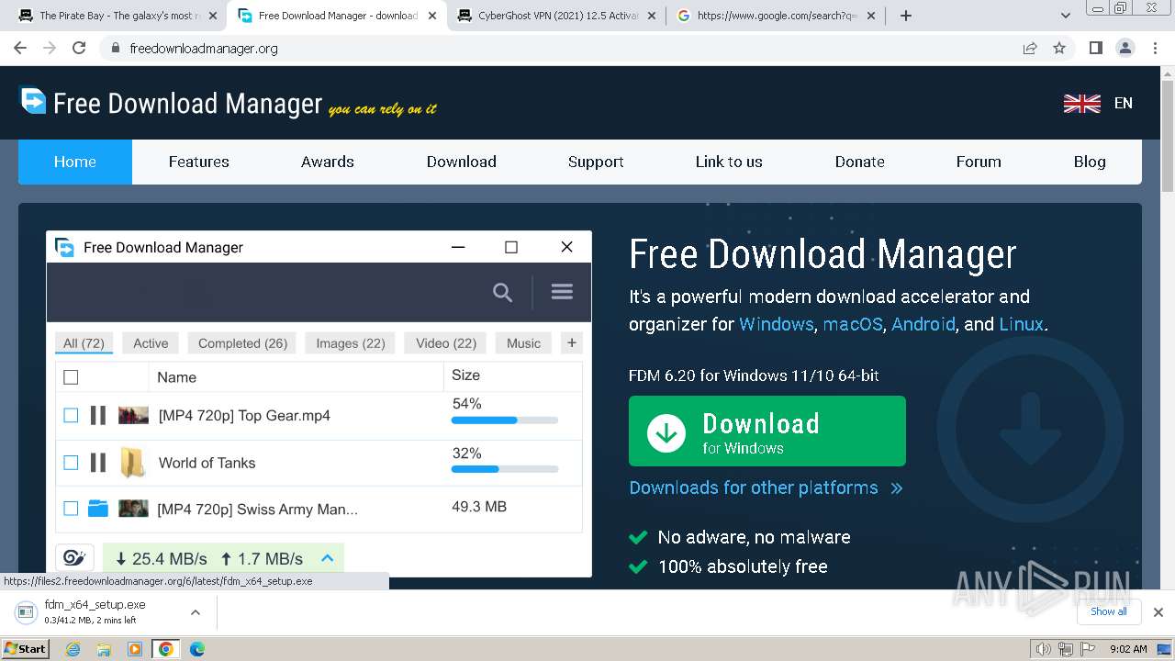Open the Awards nav item
Image resolution: width=1175 pixels, height=661 pixels.
(328, 162)
